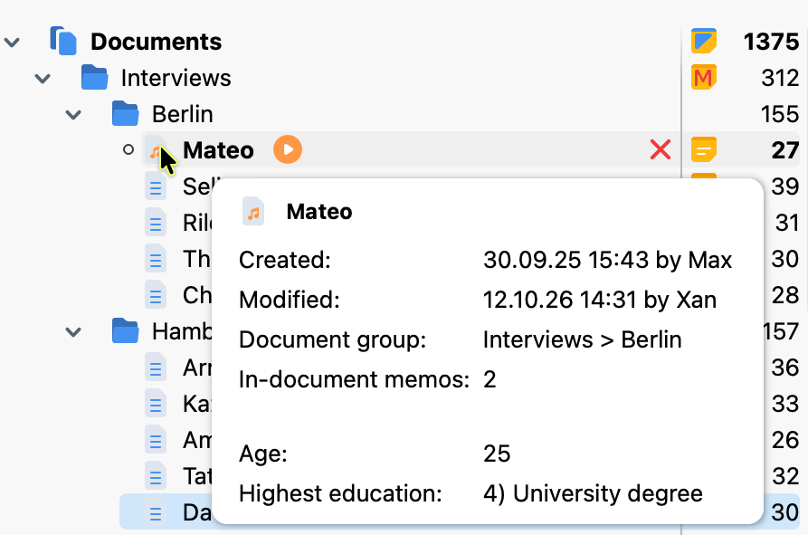
Task: Click the count 31 on the Ril… row
Action: click(x=787, y=223)
